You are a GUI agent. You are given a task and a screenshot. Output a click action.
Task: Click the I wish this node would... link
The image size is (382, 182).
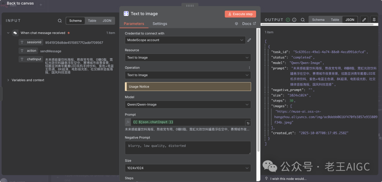tap(288, 179)
